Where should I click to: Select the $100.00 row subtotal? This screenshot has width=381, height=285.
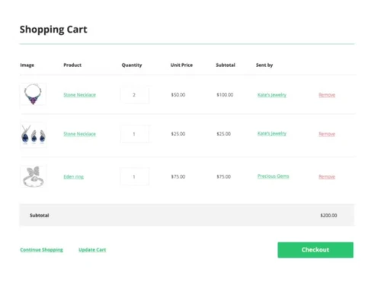click(225, 95)
